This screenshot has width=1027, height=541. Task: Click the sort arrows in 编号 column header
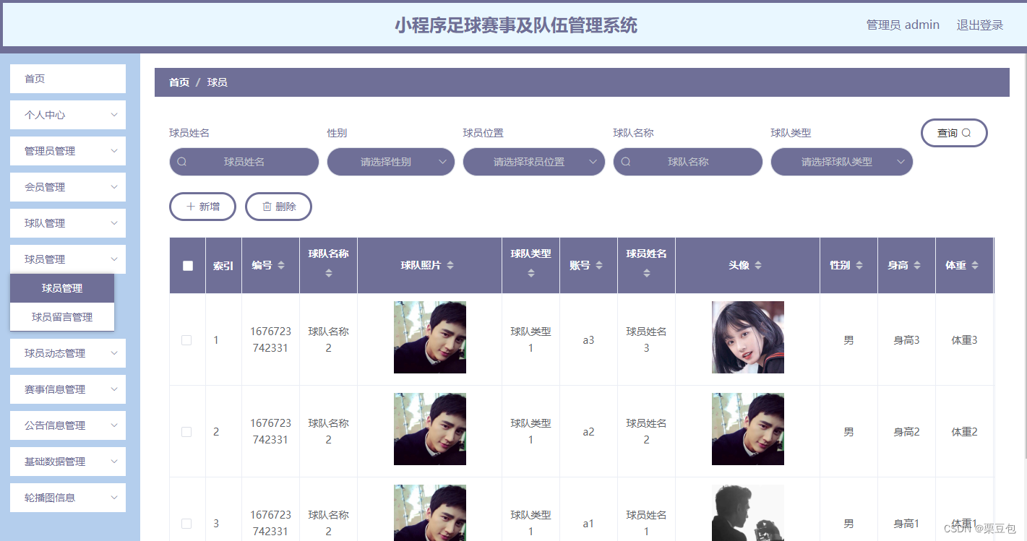281,266
